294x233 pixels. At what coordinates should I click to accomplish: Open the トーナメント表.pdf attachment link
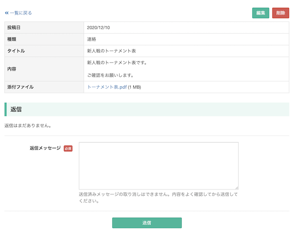pyautogui.click(x=107, y=87)
